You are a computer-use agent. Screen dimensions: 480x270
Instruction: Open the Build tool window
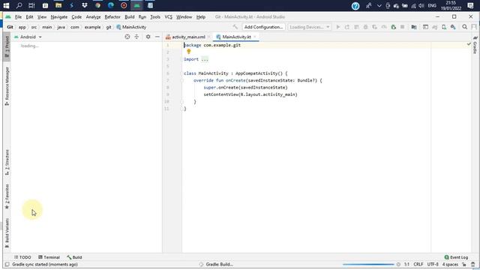(x=74, y=257)
